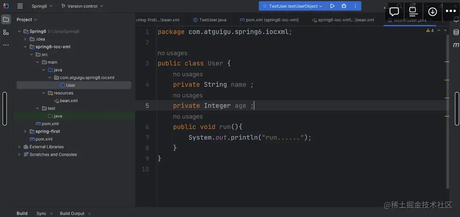The width and height of the screenshot is (460, 217).
Task: Show more tool windows via left ellipsis
Action: [6, 45]
